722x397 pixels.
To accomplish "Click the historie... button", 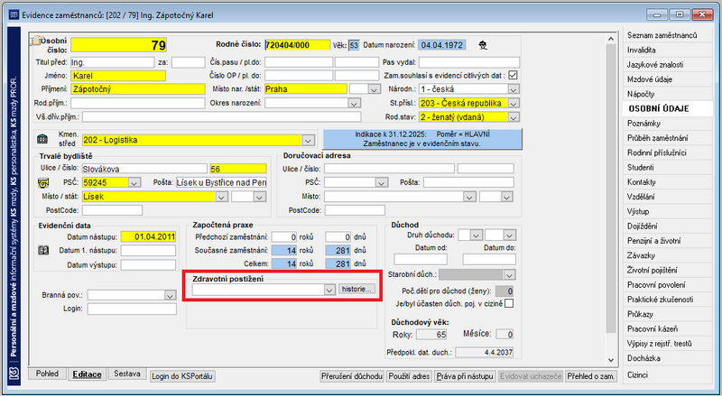I will coord(356,290).
